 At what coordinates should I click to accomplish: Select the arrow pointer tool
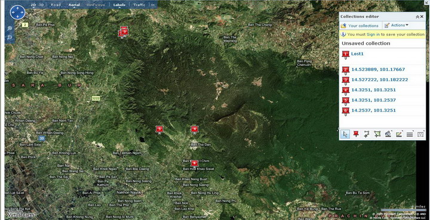click(x=345, y=134)
